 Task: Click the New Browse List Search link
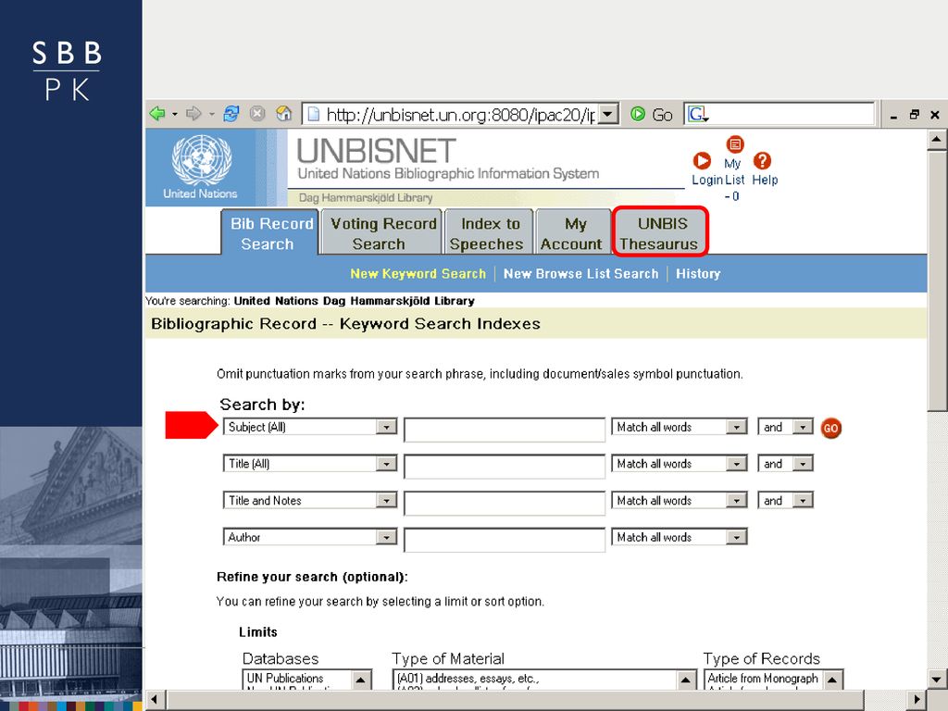581,274
